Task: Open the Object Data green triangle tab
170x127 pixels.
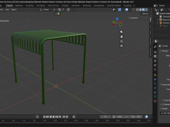Action: coord(155,97)
